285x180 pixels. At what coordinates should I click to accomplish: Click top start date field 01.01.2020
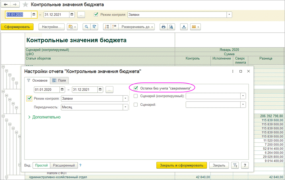18,15
